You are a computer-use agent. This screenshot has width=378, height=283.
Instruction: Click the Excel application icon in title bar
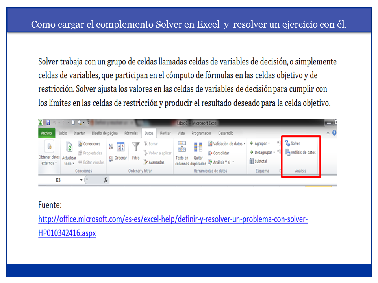(x=41, y=123)
